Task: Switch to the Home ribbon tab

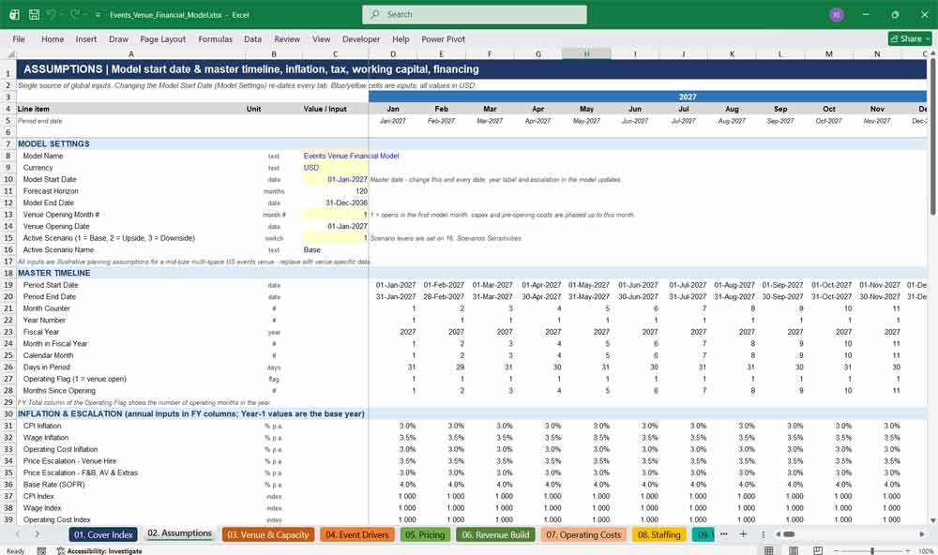Action: (x=53, y=38)
